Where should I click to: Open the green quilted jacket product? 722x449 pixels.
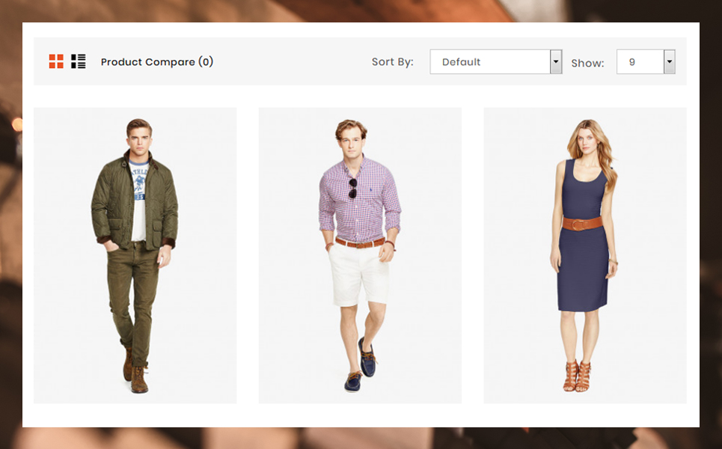pyautogui.click(x=135, y=202)
